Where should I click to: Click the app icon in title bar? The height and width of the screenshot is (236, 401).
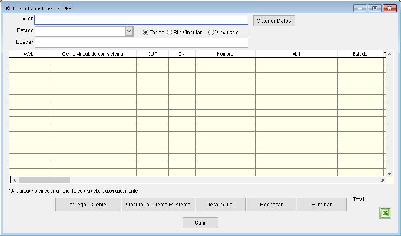pos(7,8)
